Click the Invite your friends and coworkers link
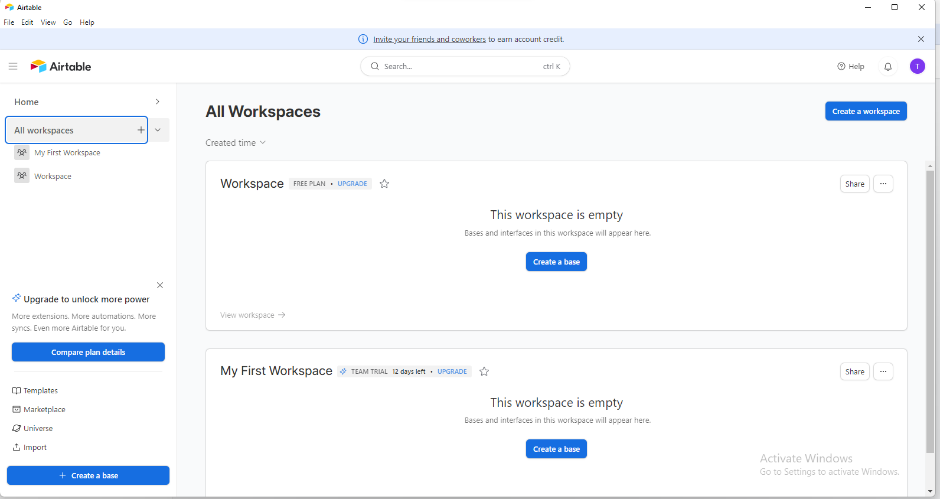The image size is (940, 499). click(x=429, y=39)
